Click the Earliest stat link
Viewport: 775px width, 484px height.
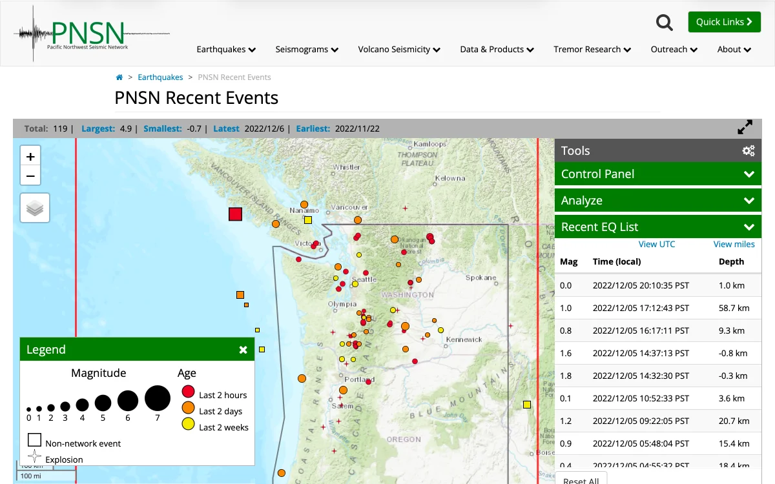coord(313,129)
